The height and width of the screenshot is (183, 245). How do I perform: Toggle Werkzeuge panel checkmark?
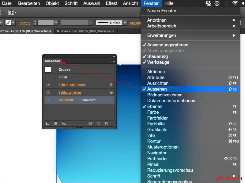(190, 62)
